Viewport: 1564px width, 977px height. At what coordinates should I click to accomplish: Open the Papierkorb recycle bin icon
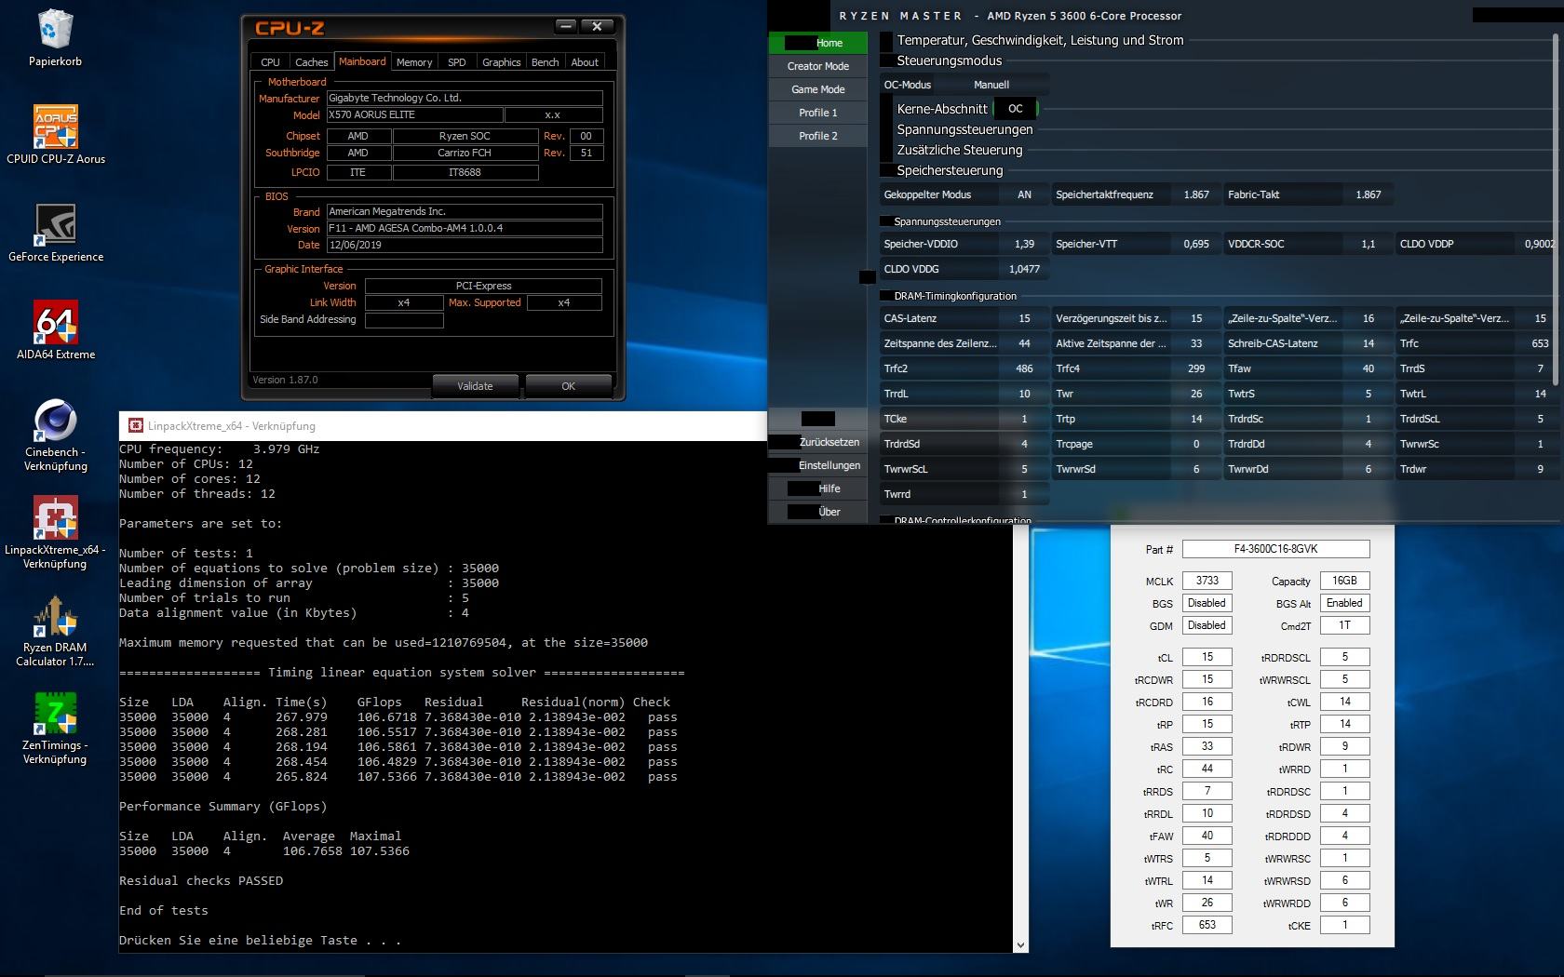pos(56,37)
